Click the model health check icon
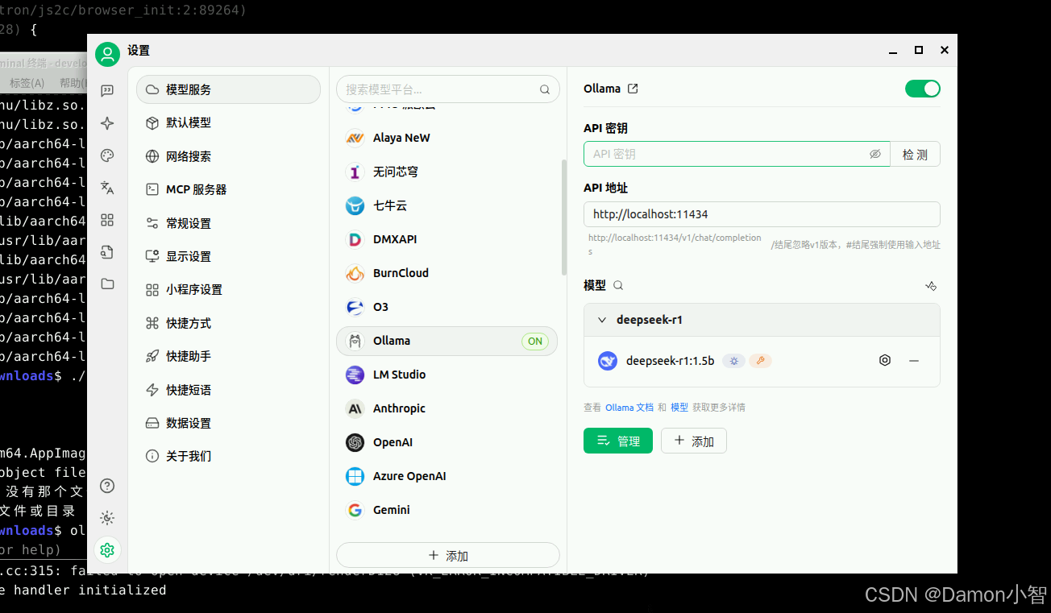This screenshot has height=613, width=1051. (931, 286)
